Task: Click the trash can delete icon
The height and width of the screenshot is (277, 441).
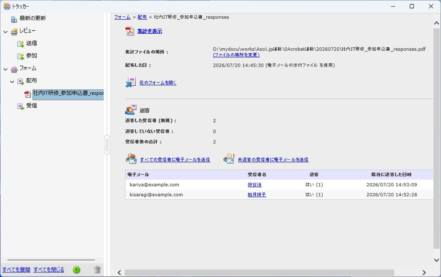Action: click(97, 270)
